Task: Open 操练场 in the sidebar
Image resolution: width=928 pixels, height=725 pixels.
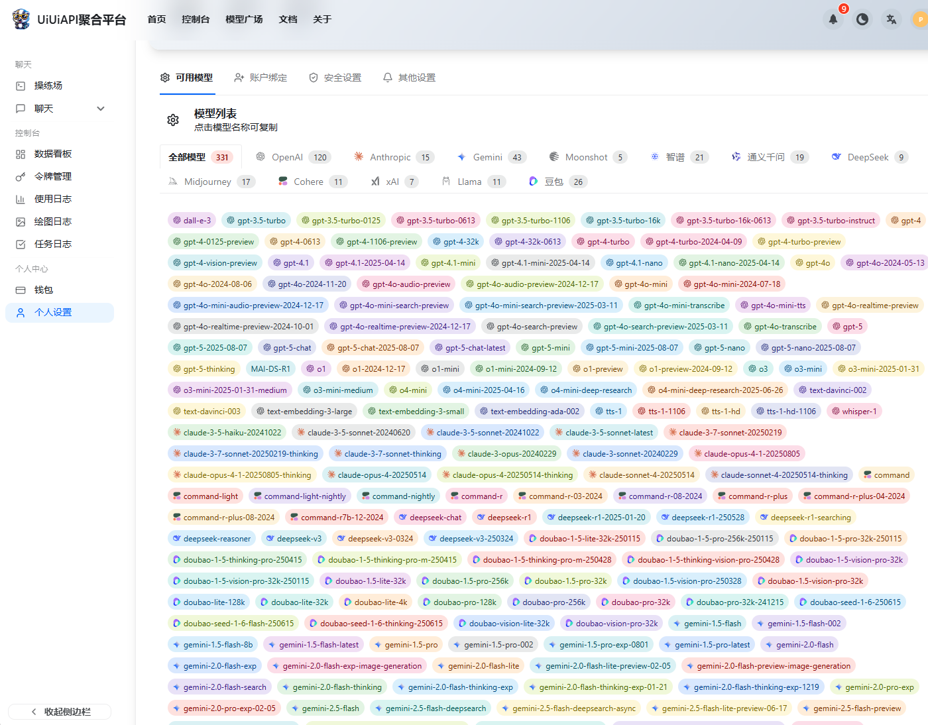Action: click(60, 85)
